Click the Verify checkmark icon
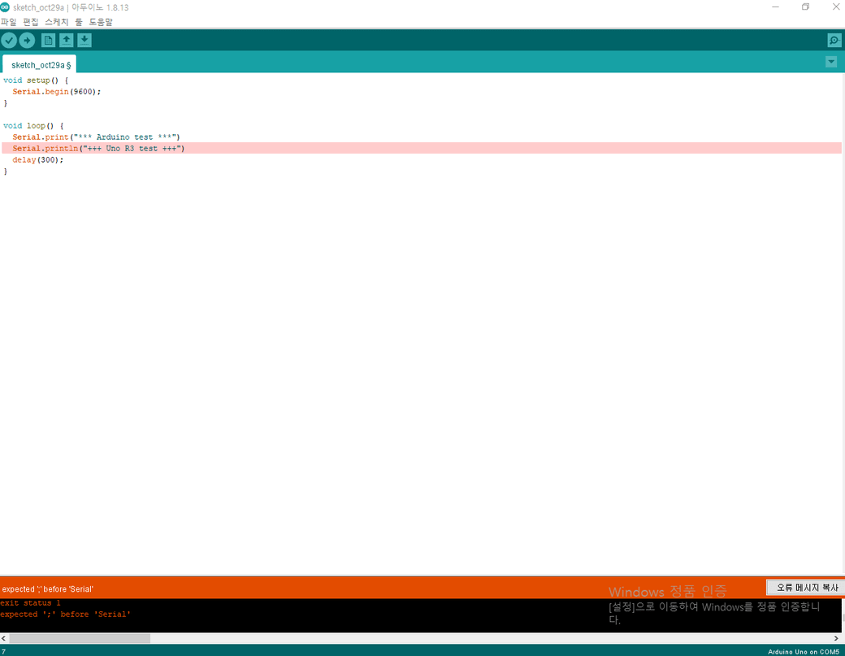Viewport: 845px width, 656px height. [x=9, y=41]
